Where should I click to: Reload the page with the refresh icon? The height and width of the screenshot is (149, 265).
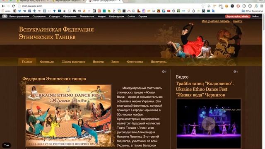pyautogui.click(x=14, y=6)
